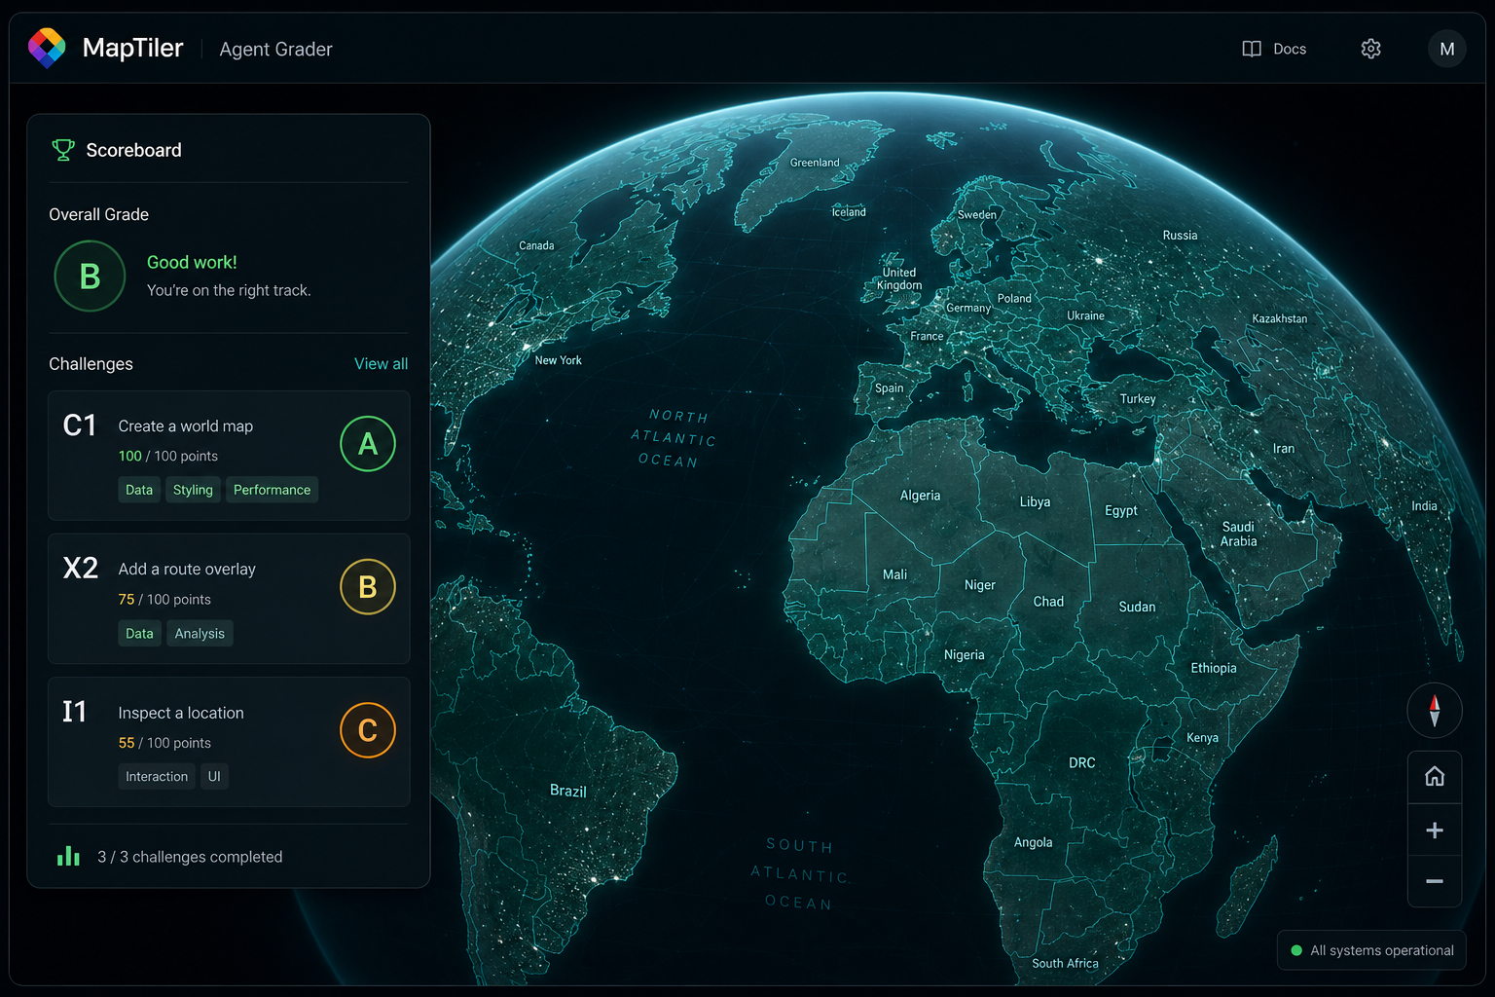Viewport: 1495px width, 997px height.
Task: Click the green status dot indicator
Action: point(1296,950)
